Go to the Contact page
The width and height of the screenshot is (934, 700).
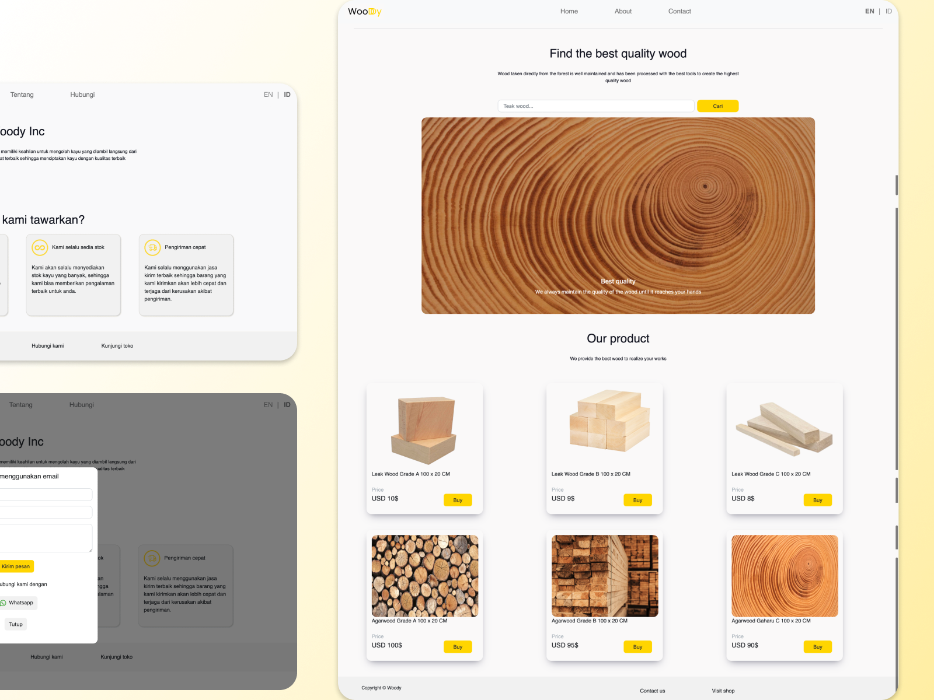[x=679, y=11]
